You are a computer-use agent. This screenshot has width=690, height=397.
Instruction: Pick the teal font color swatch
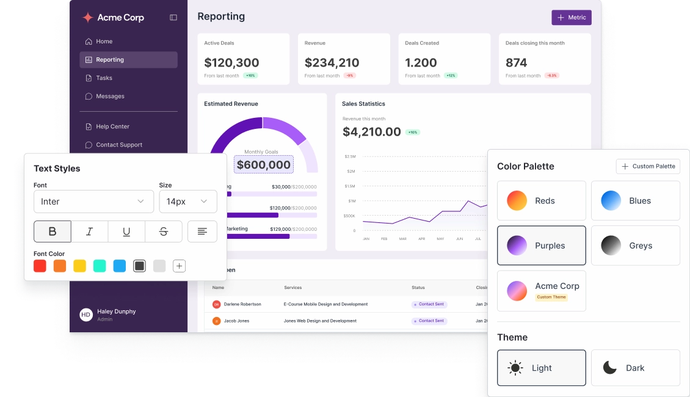[100, 266]
